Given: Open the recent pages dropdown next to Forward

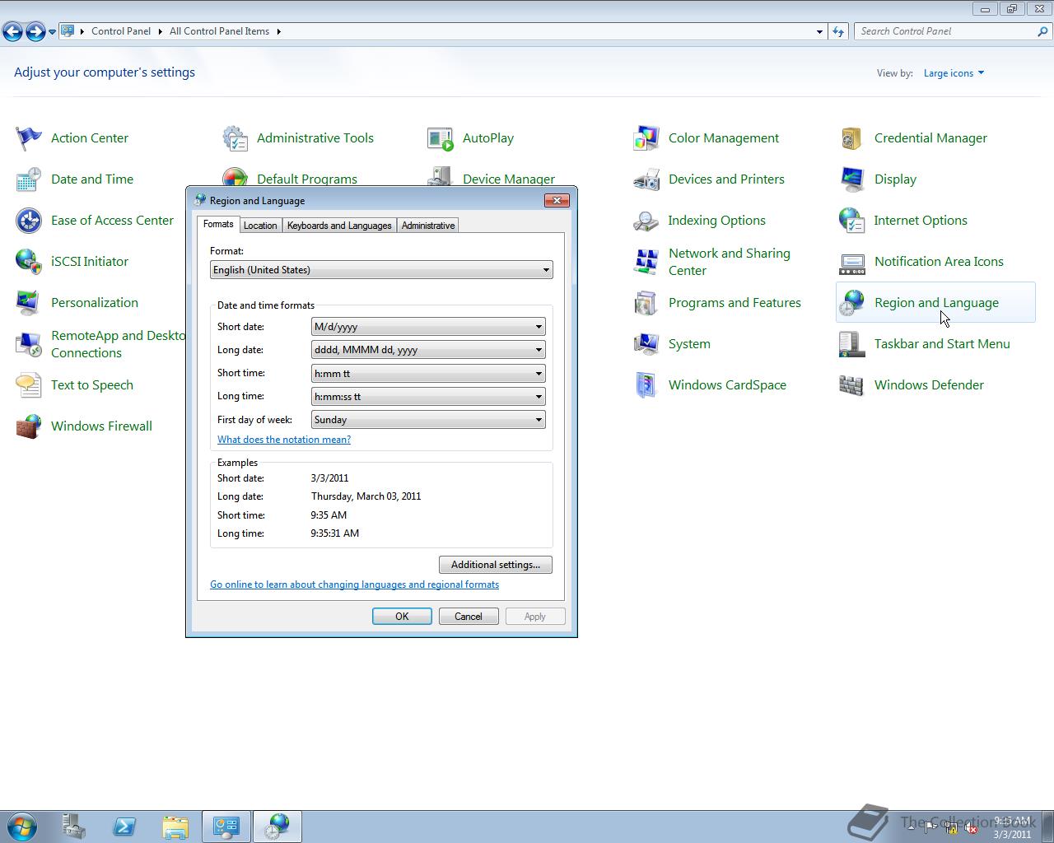Looking at the screenshot, I should point(52,32).
